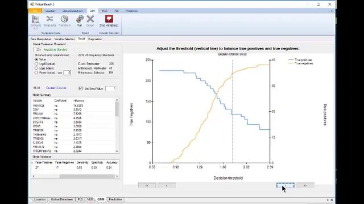Switch to the Global Datasheet ribbon tab

tap(72, 11)
